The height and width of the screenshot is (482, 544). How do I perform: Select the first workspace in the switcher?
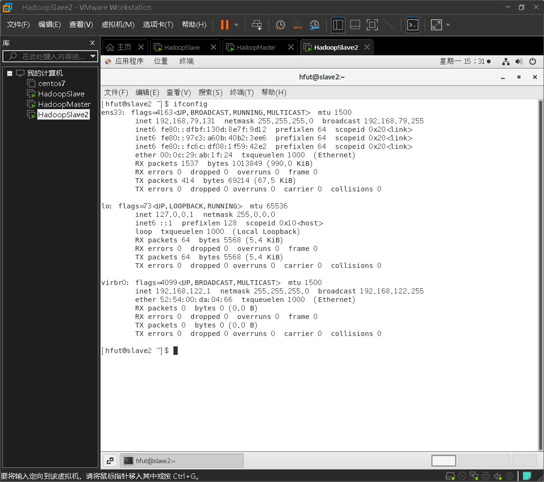[x=443, y=461]
